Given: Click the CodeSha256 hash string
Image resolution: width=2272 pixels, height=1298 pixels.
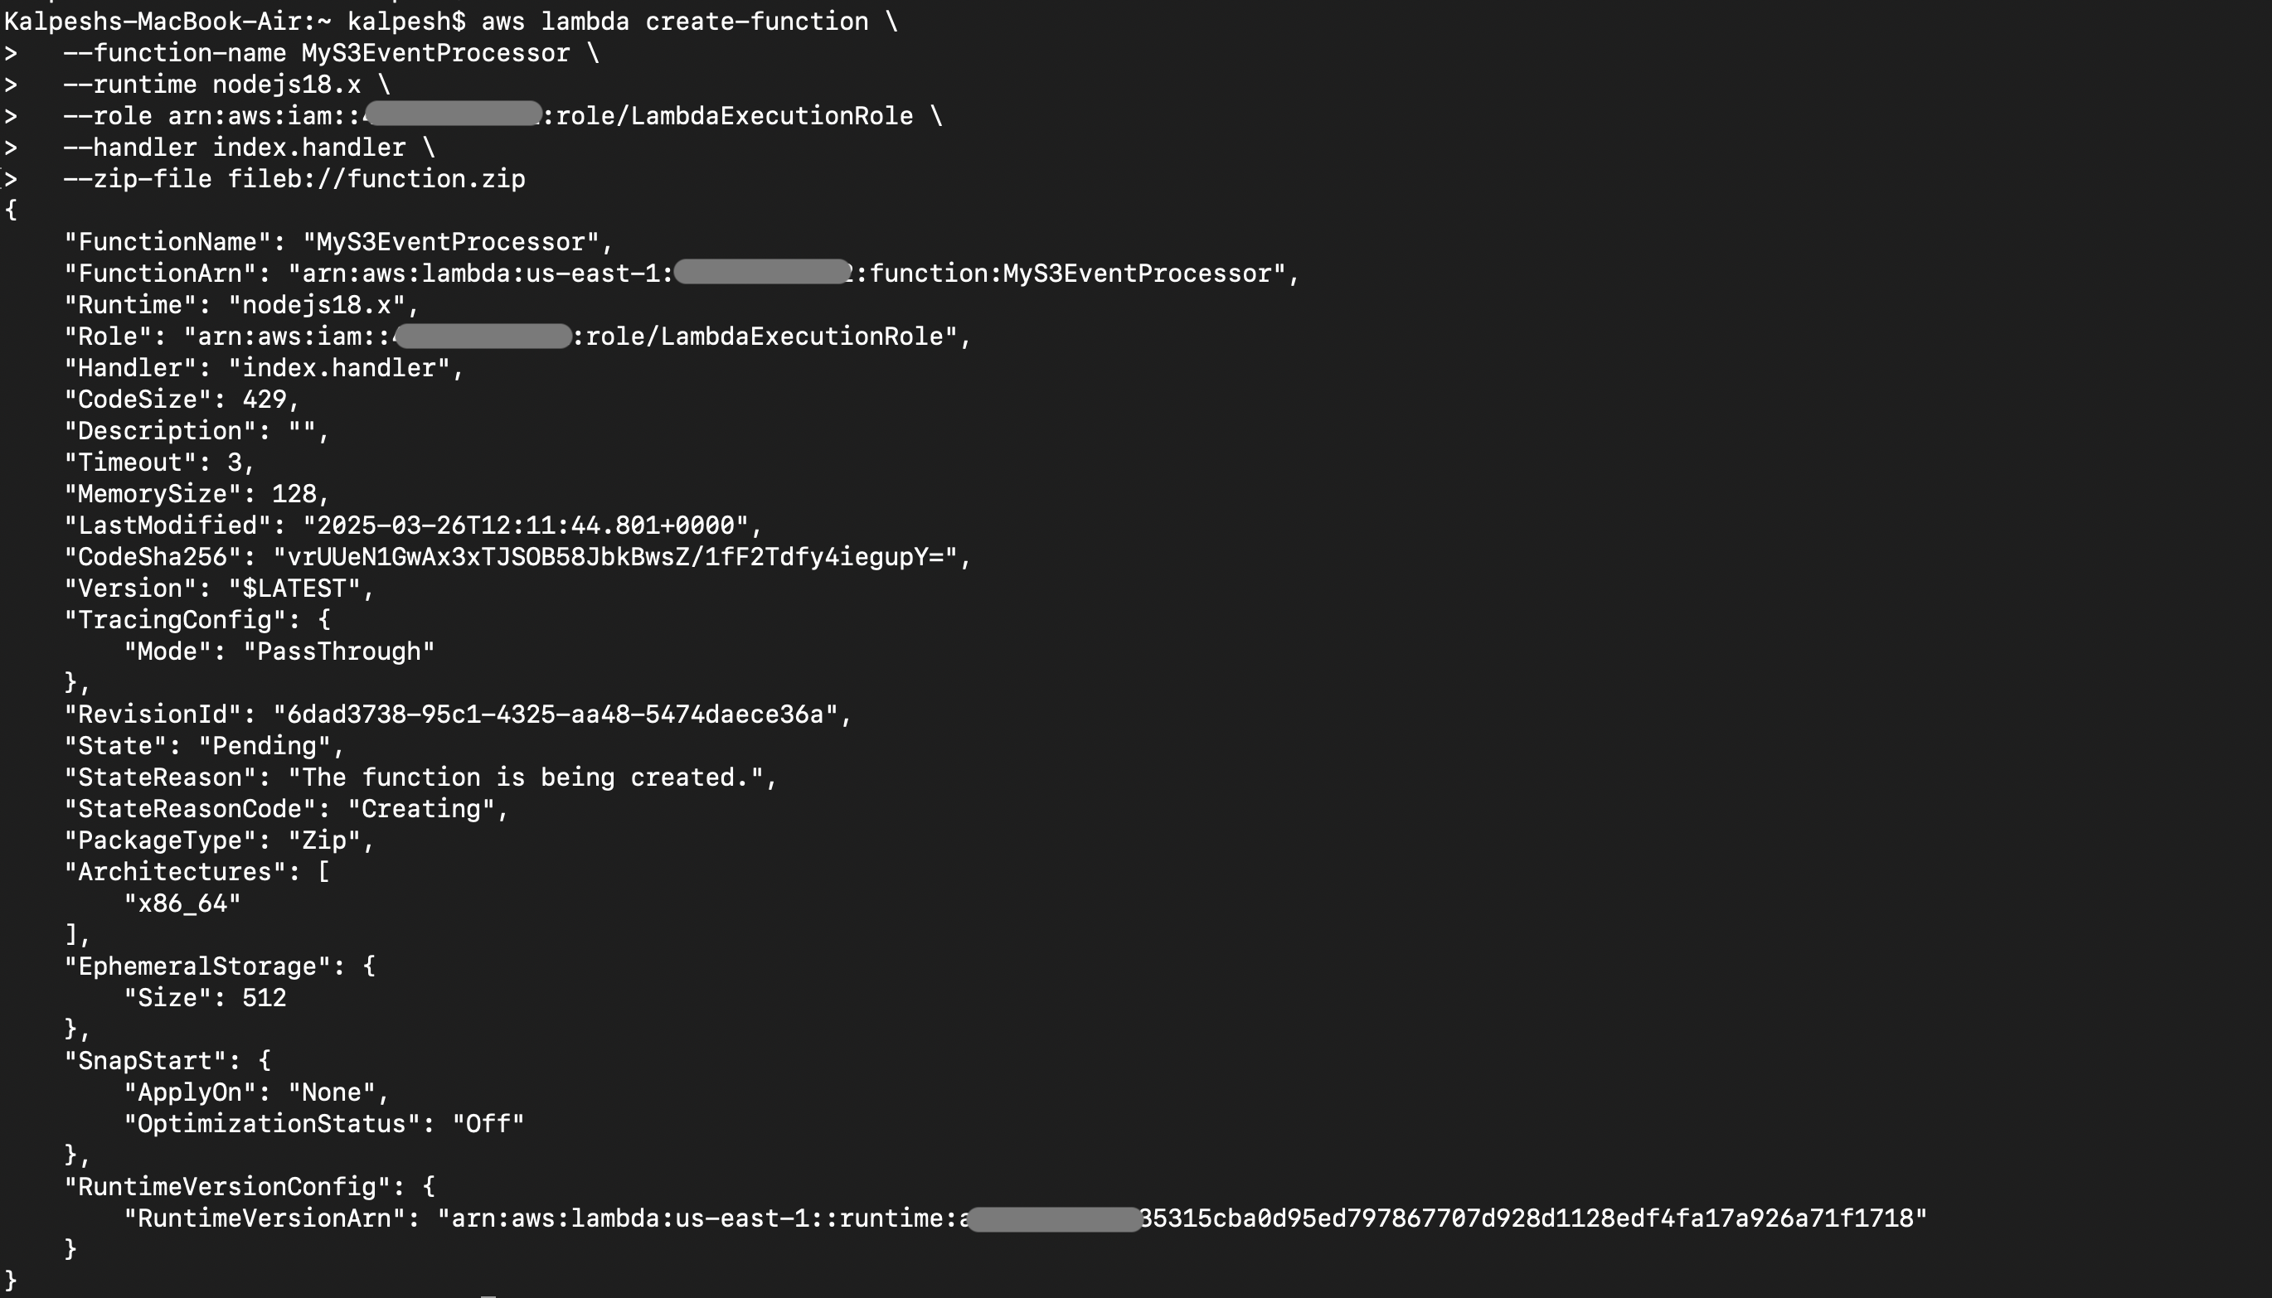Looking at the screenshot, I should click(615, 557).
